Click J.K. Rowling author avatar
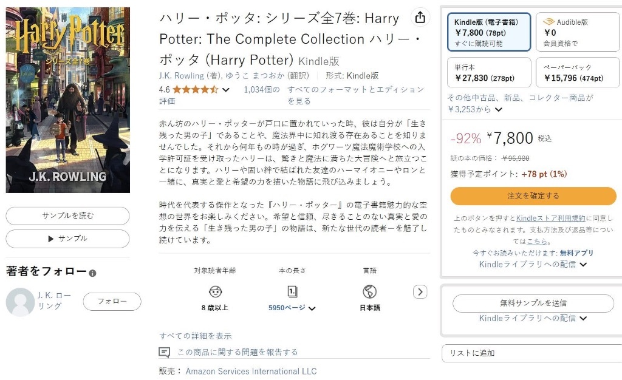 20,302
